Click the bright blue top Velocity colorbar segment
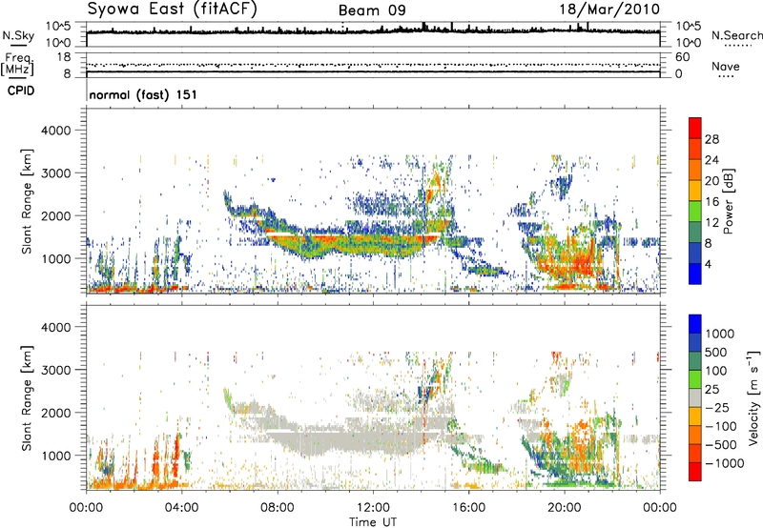The image size is (763, 528). (695, 324)
